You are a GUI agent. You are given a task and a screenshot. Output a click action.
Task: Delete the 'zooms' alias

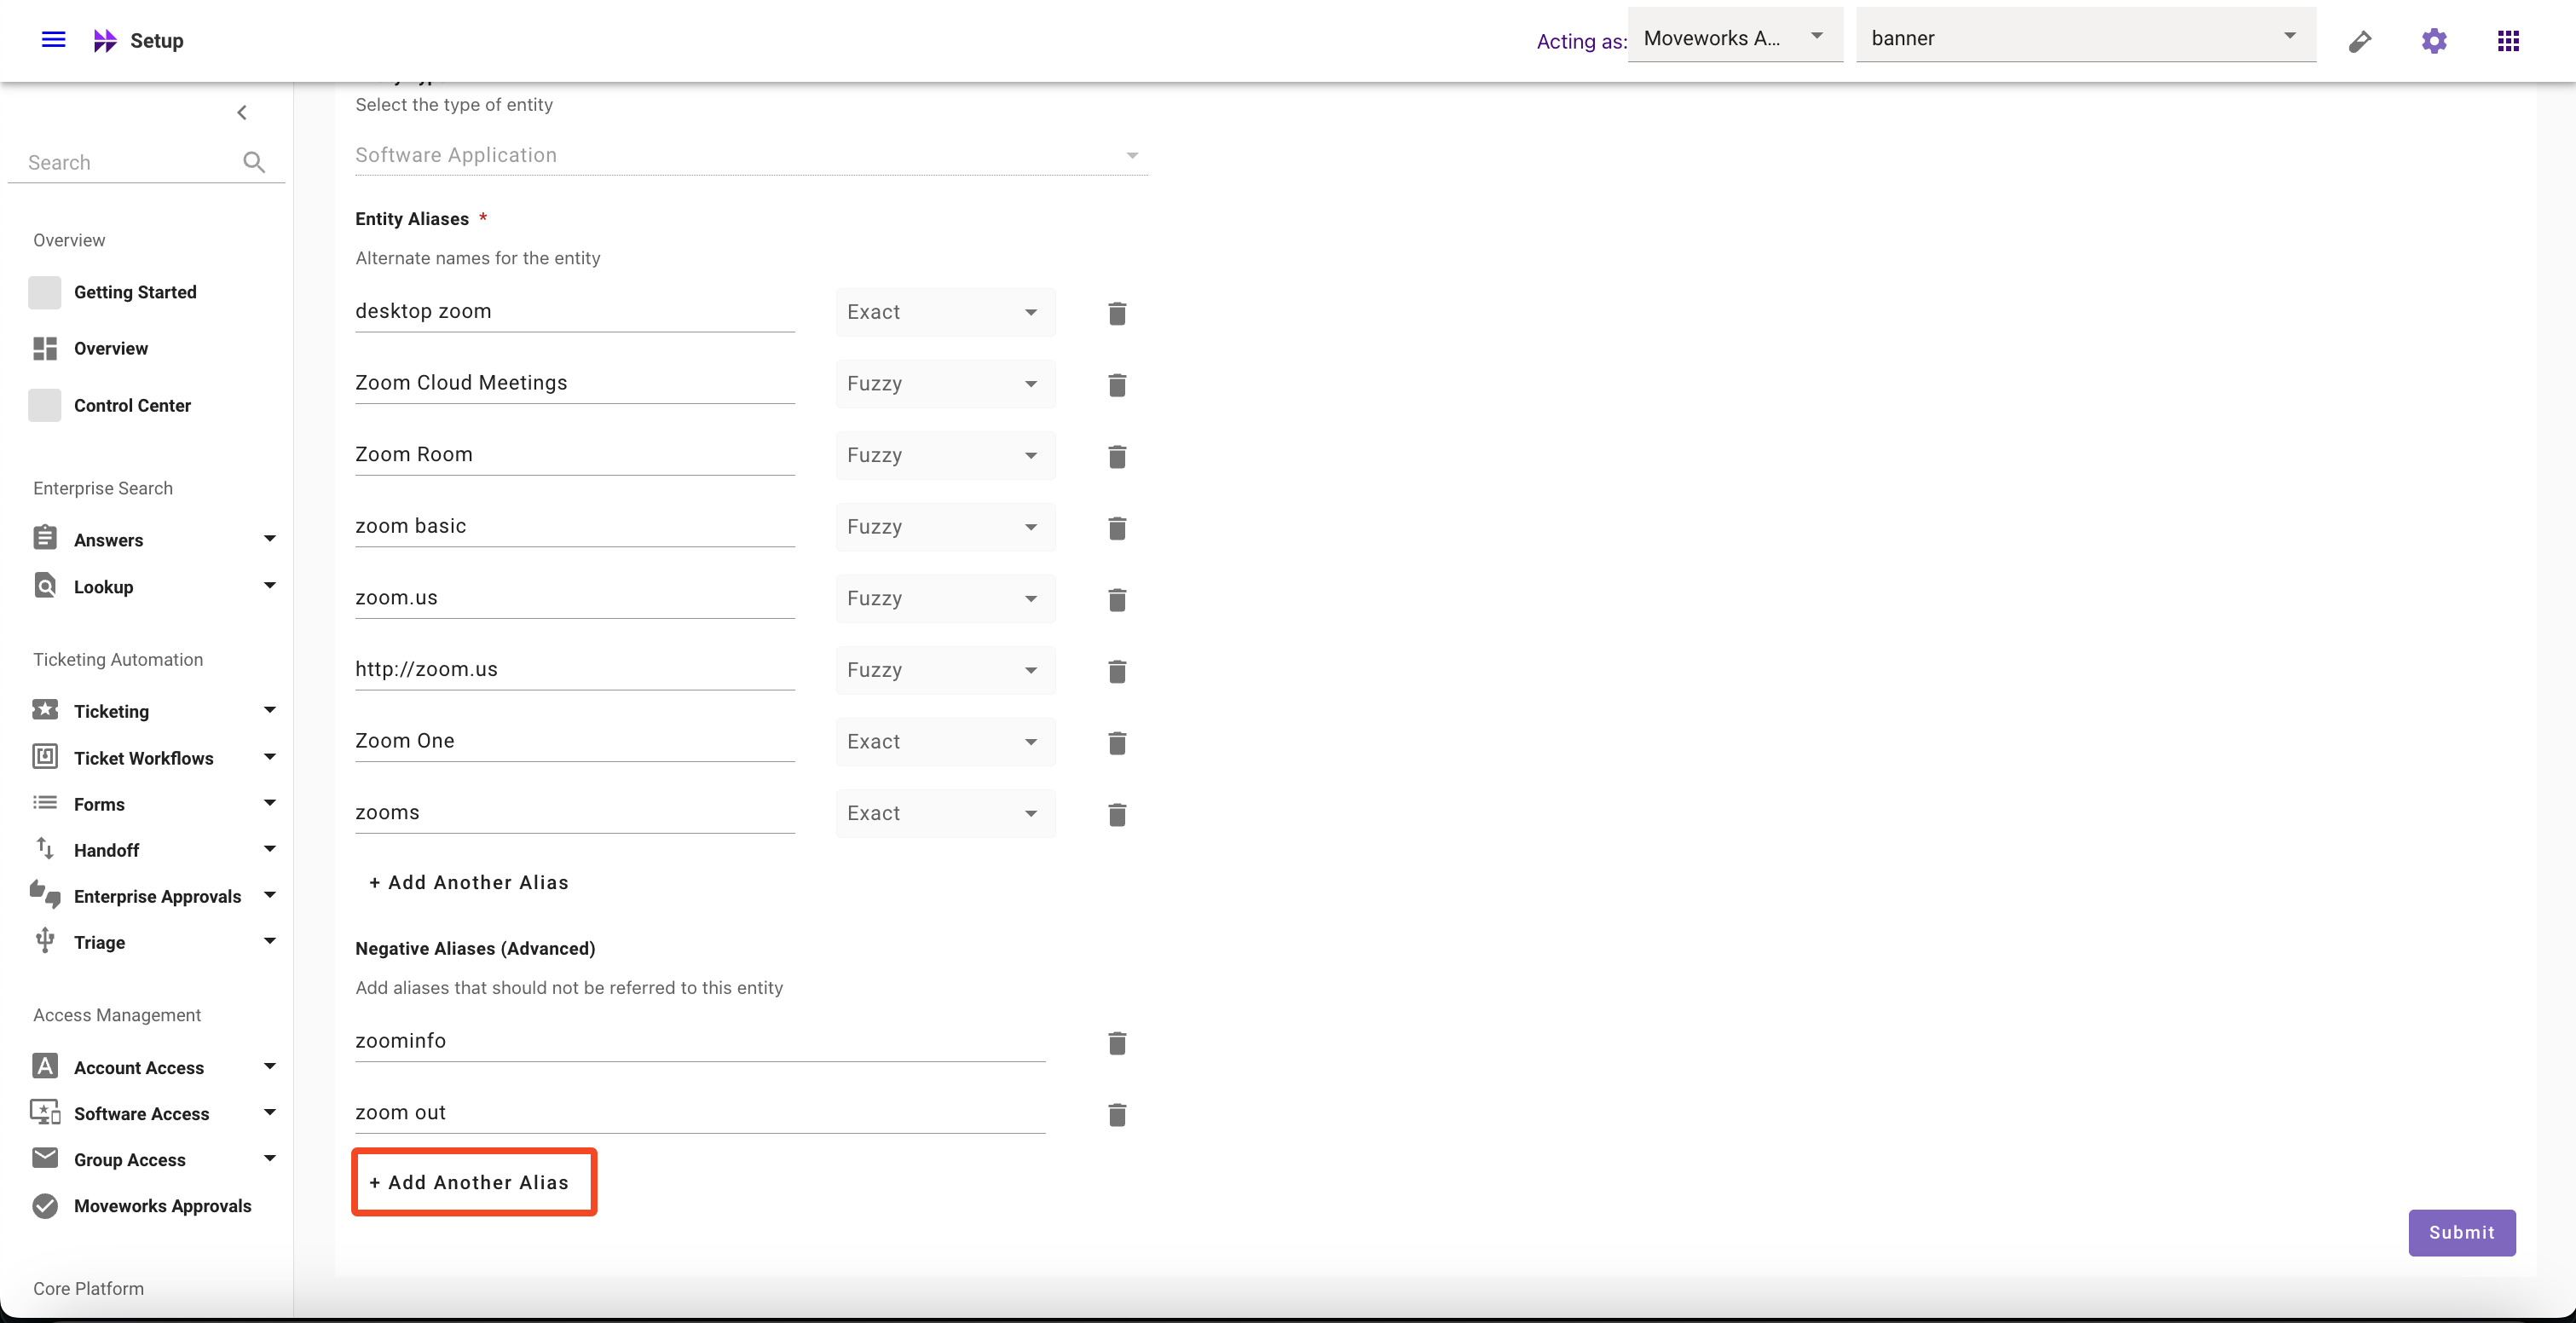1117,814
